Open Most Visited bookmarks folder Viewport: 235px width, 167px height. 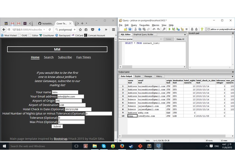point(9,35)
